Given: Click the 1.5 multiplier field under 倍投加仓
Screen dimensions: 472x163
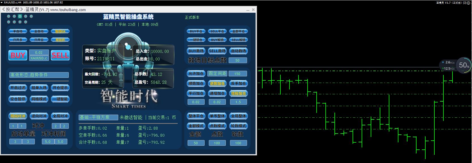Looking at the screenshot, I should coord(238,102).
